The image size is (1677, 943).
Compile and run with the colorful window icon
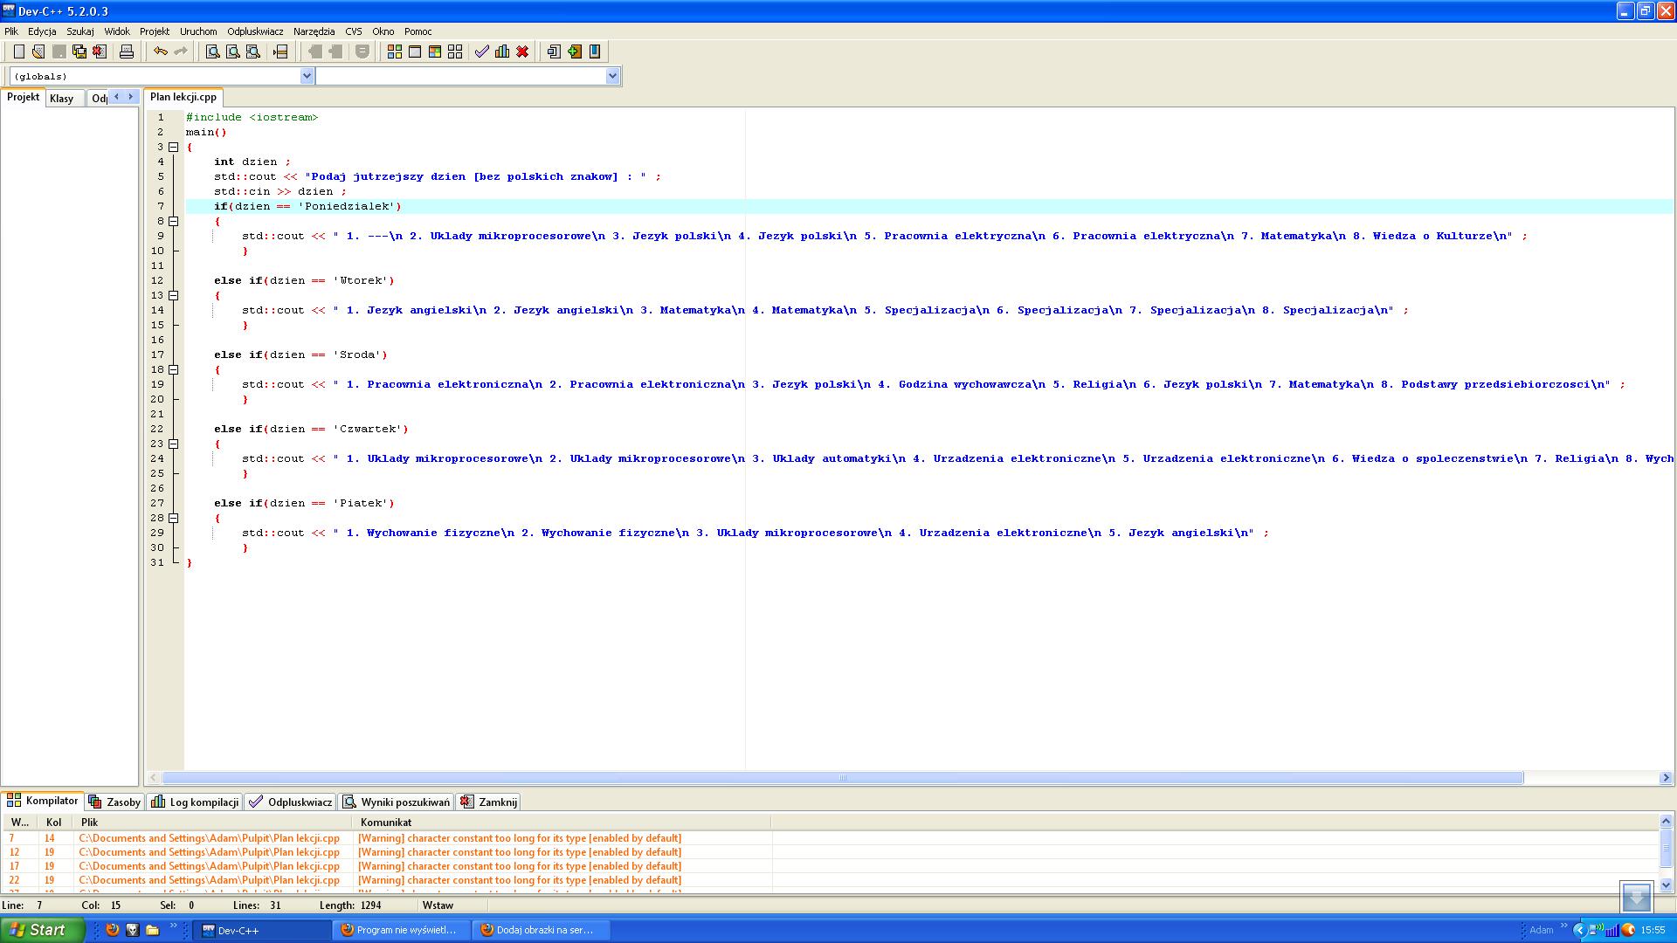(435, 52)
